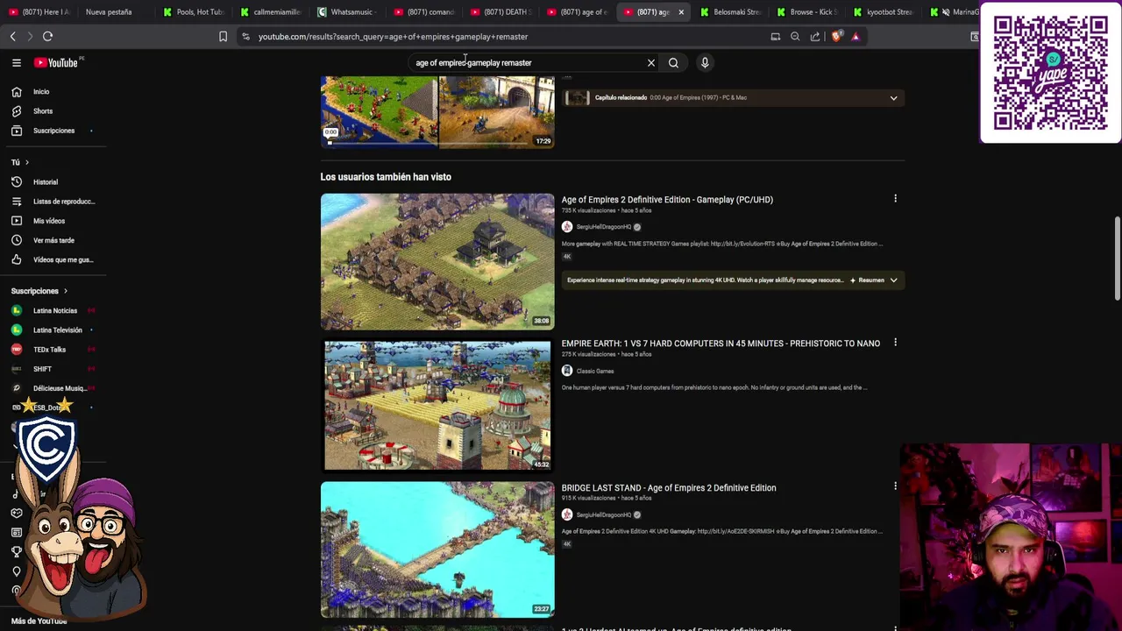Play the 17:29 video thumbnail
Viewport: 1122px width, 631px height.
click(437, 111)
